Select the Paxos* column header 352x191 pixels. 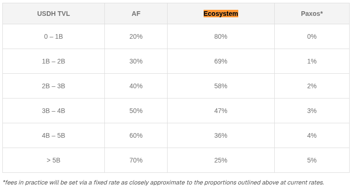(312, 14)
